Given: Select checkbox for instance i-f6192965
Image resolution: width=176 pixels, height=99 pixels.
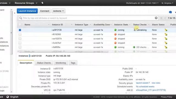Looking at the screenshot, I should [20, 34].
